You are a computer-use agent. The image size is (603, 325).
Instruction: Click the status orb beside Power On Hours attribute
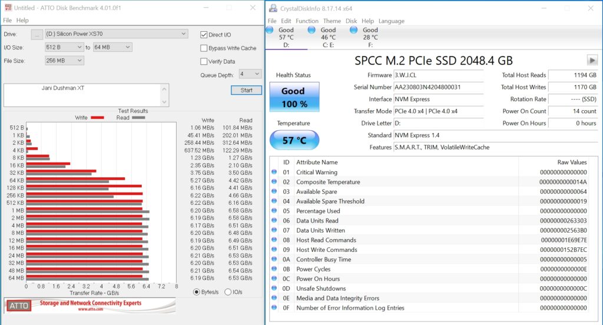click(274, 278)
